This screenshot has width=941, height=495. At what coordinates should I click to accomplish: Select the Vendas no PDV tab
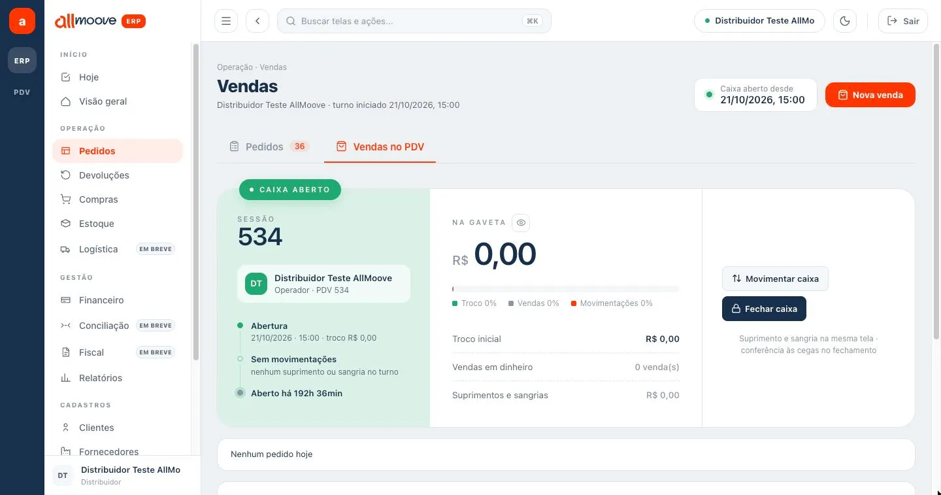pos(380,146)
